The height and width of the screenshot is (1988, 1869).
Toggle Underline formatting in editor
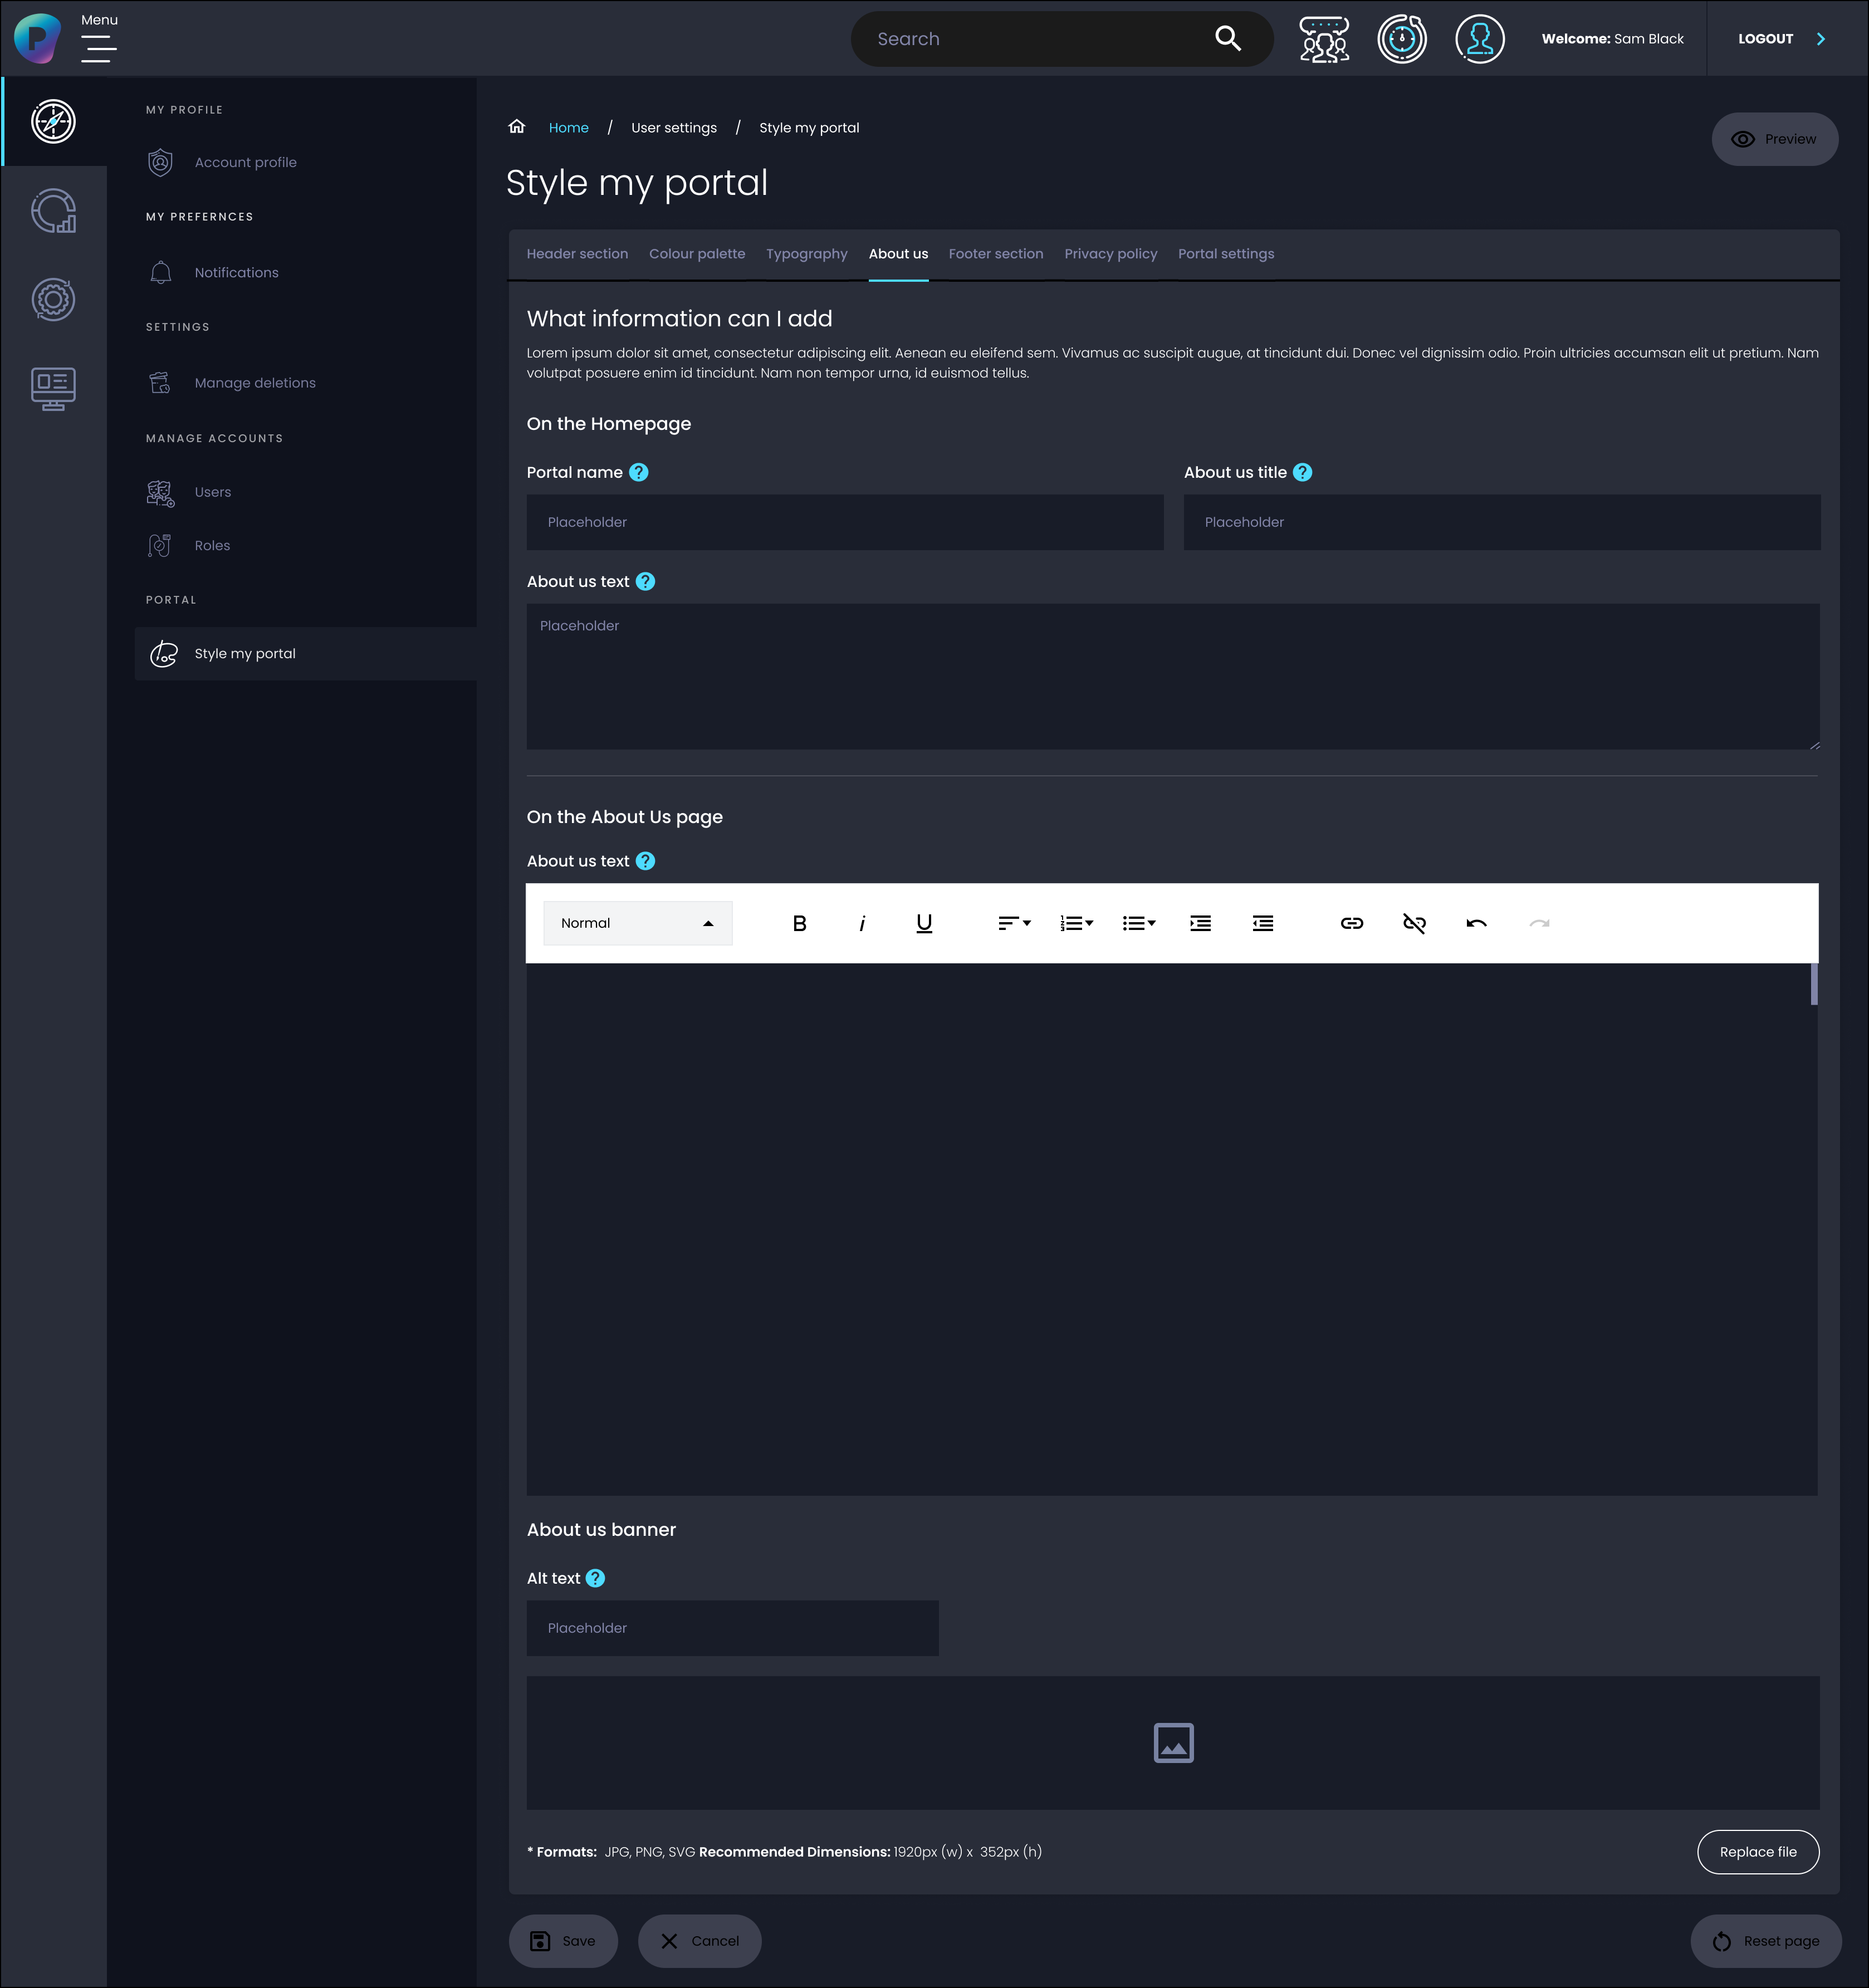click(924, 923)
